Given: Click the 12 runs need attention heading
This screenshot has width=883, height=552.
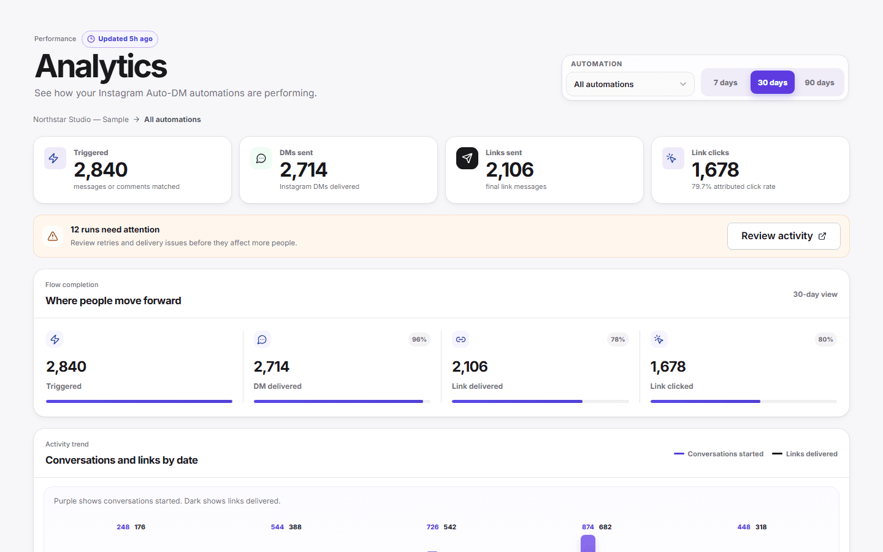Looking at the screenshot, I should tap(115, 229).
